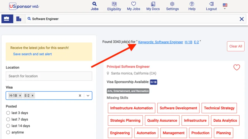Click the Production skill tag
The height and width of the screenshot is (139, 248).
200,133
